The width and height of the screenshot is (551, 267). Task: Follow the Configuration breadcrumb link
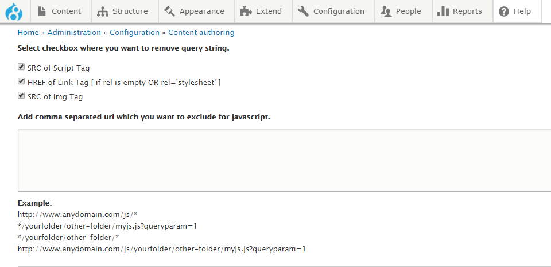134,33
